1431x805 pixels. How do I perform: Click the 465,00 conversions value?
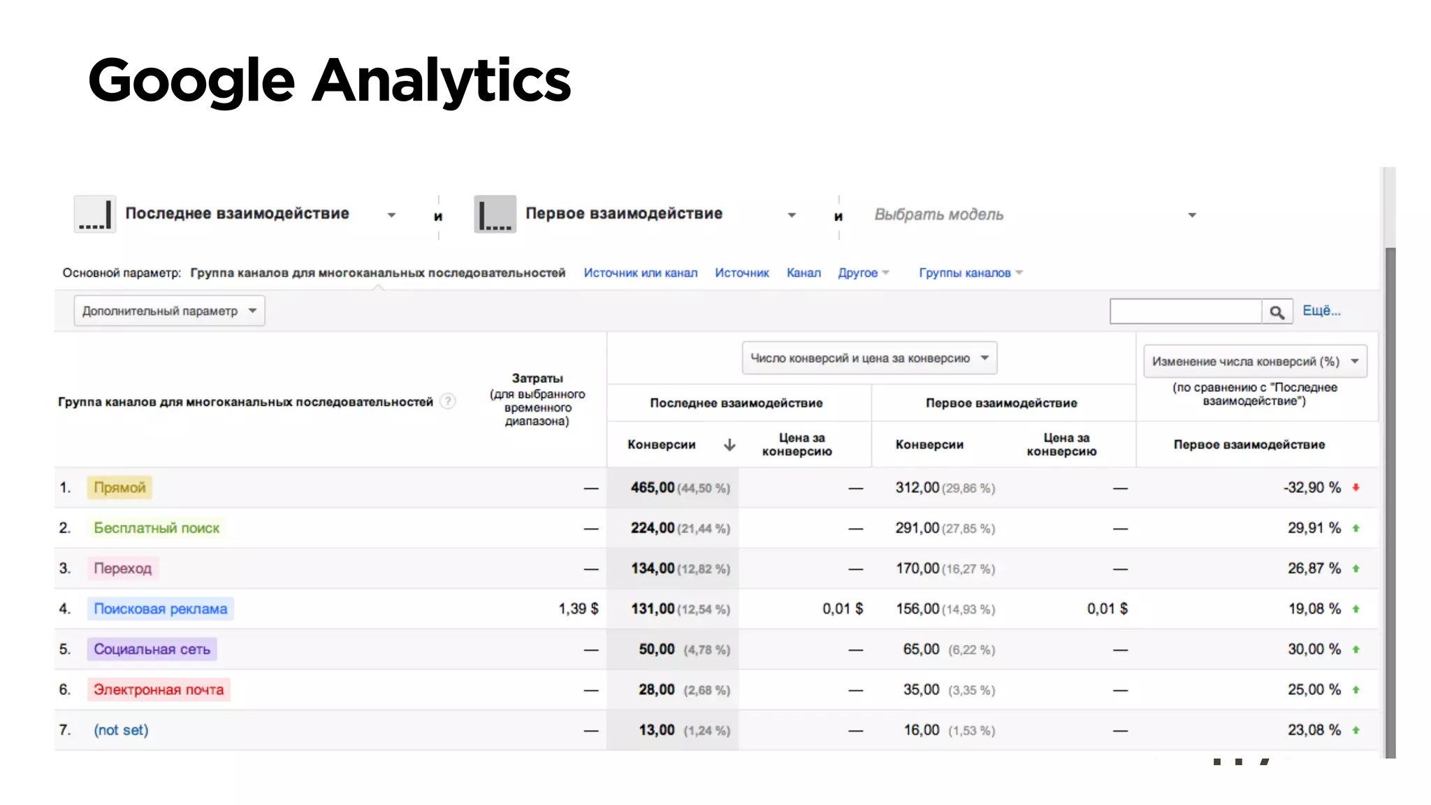click(653, 487)
